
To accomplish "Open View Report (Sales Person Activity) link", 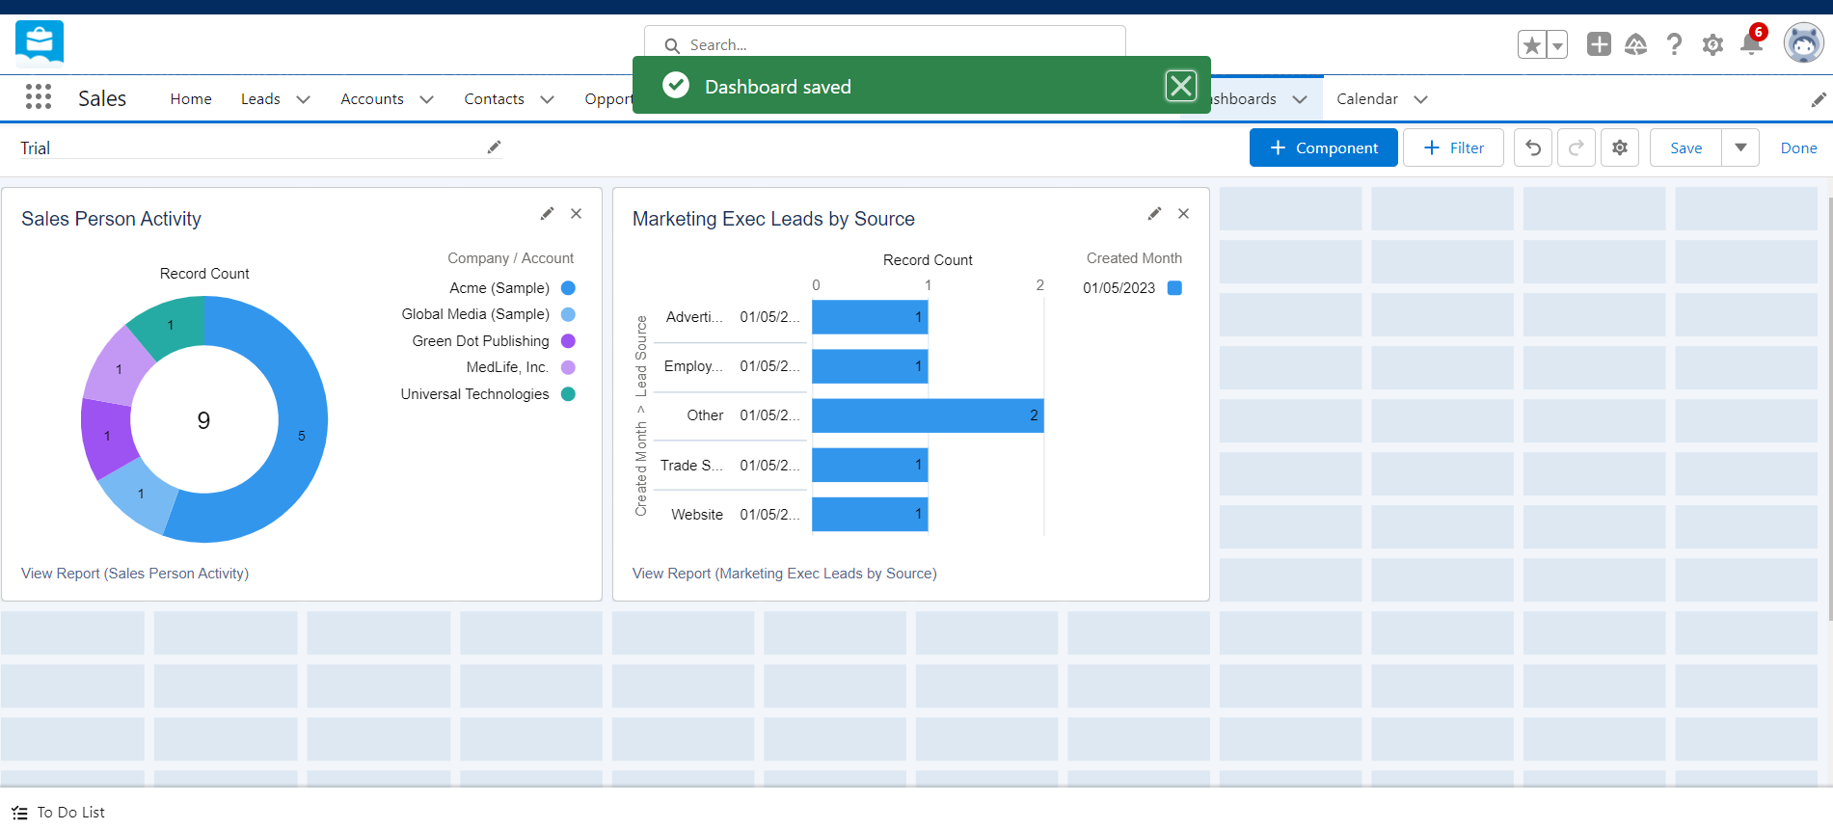I will click(x=135, y=574).
